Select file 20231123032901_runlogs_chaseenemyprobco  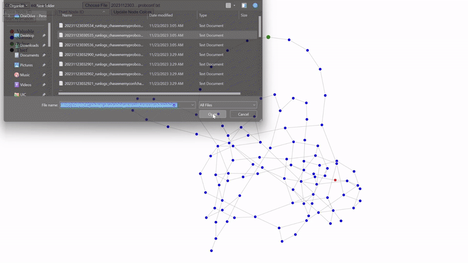(157, 64)
